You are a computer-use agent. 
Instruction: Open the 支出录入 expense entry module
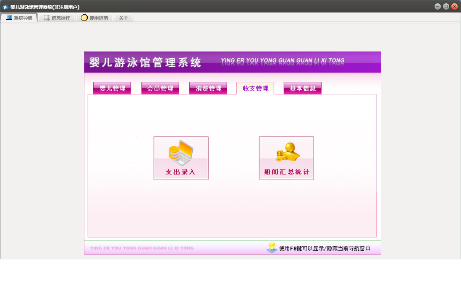(181, 158)
